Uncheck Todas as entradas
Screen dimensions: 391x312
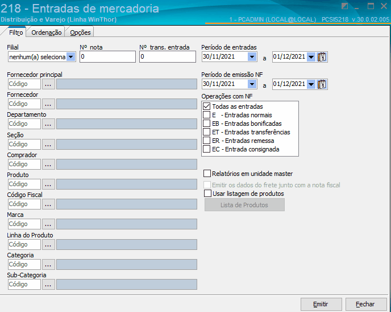point(206,106)
